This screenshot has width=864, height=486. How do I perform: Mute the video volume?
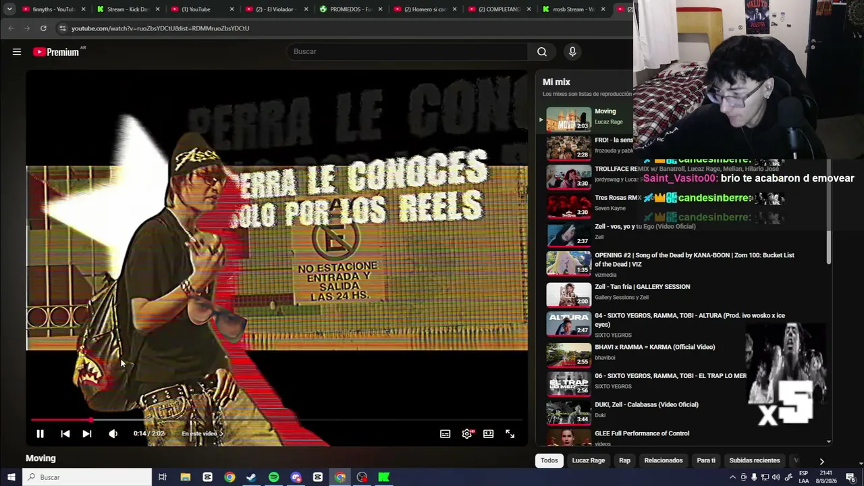coord(113,434)
